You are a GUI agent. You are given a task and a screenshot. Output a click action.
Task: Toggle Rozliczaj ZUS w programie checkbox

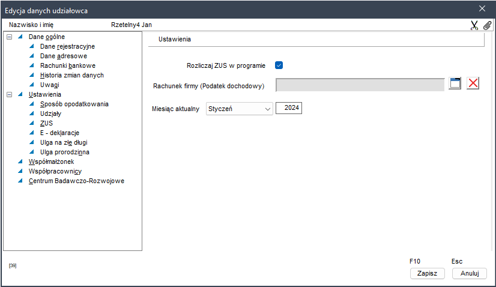(279, 65)
